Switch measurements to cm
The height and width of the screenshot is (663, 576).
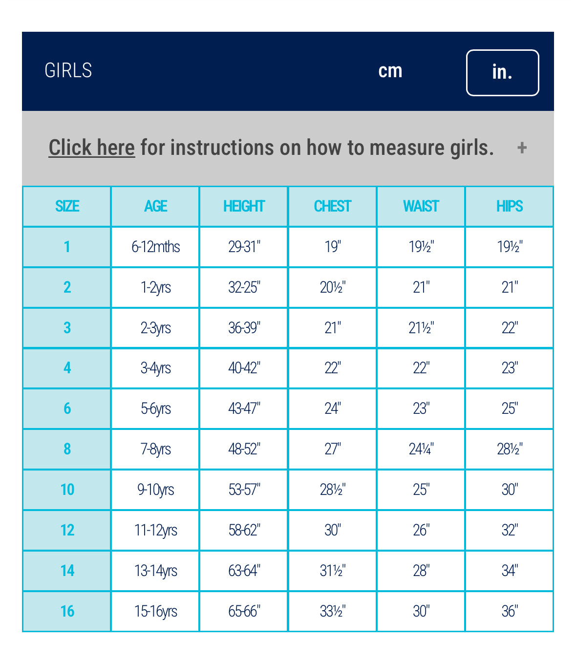(390, 71)
